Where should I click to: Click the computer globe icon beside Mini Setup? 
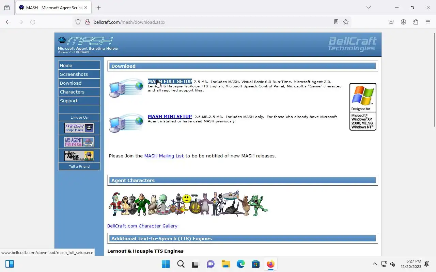pos(126,123)
